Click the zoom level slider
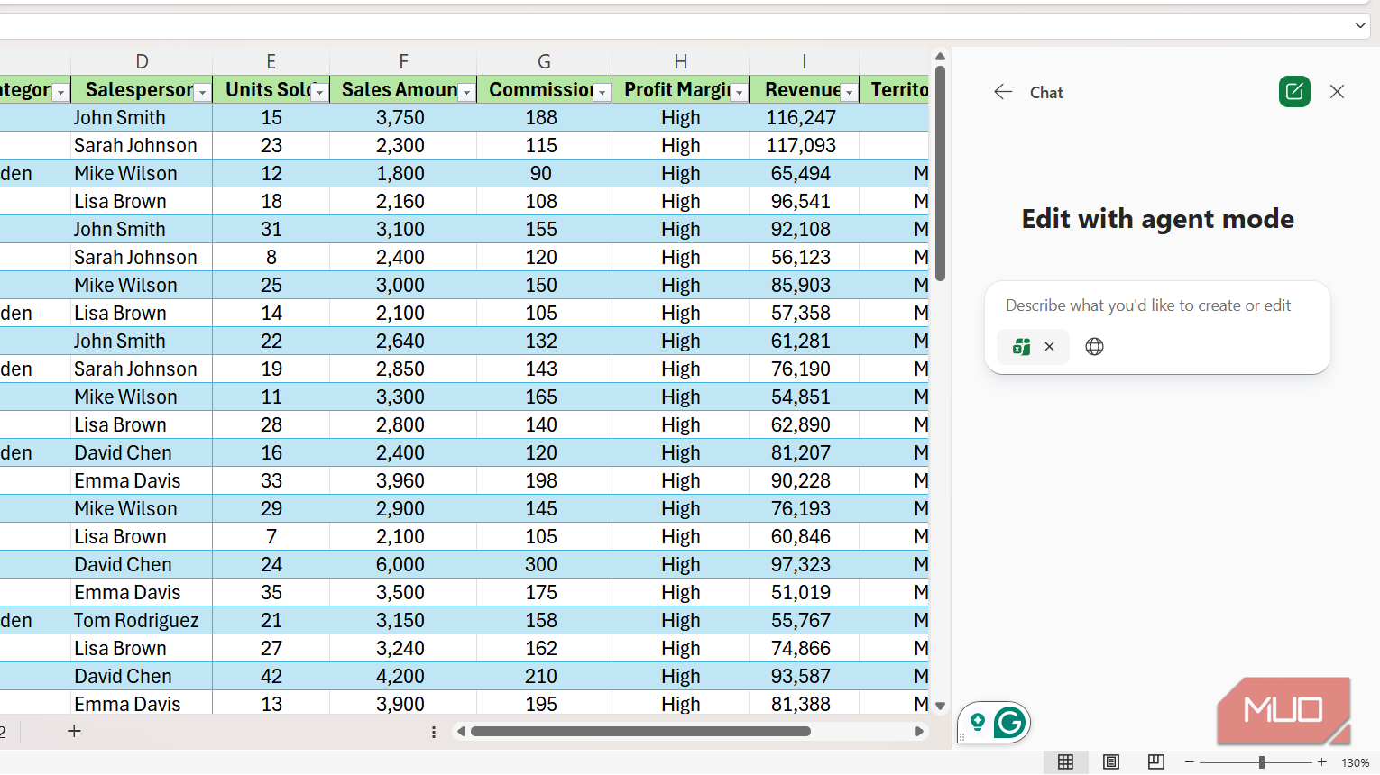This screenshot has height=775, width=1380. tap(1260, 762)
